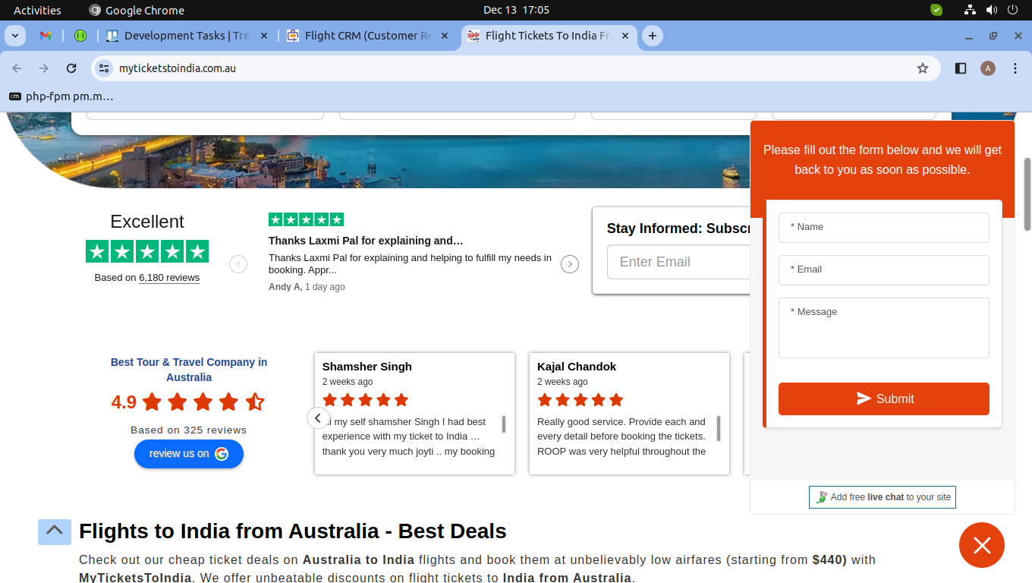The image size is (1032, 583).
Task: Close the chat widget with X button
Action: pyautogui.click(x=982, y=545)
